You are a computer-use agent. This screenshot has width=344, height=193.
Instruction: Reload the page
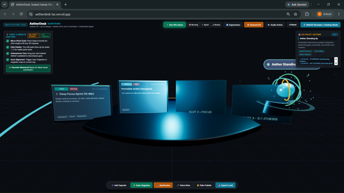coord(21,14)
